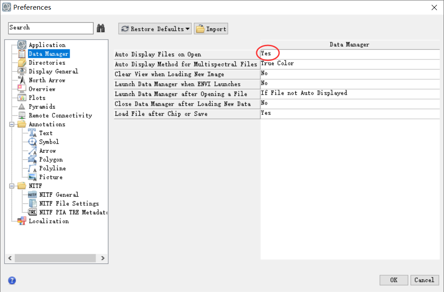Click the Polyline annotation icon
This screenshot has height=292, width=444.
[x=32, y=168]
